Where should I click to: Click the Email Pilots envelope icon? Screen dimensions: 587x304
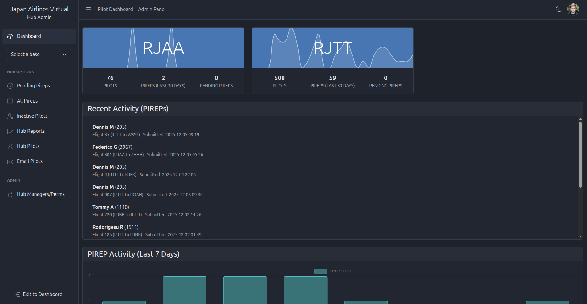click(10, 161)
